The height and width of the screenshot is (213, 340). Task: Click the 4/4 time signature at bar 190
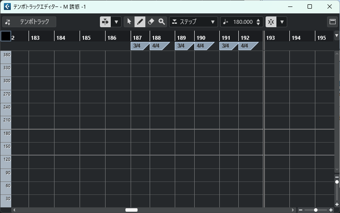(x=201, y=46)
